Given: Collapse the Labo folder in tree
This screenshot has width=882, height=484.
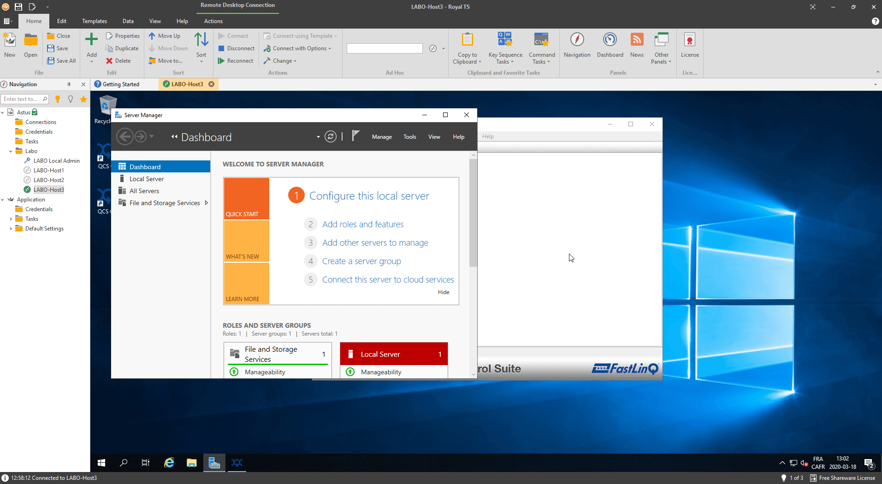Looking at the screenshot, I should tap(11, 151).
